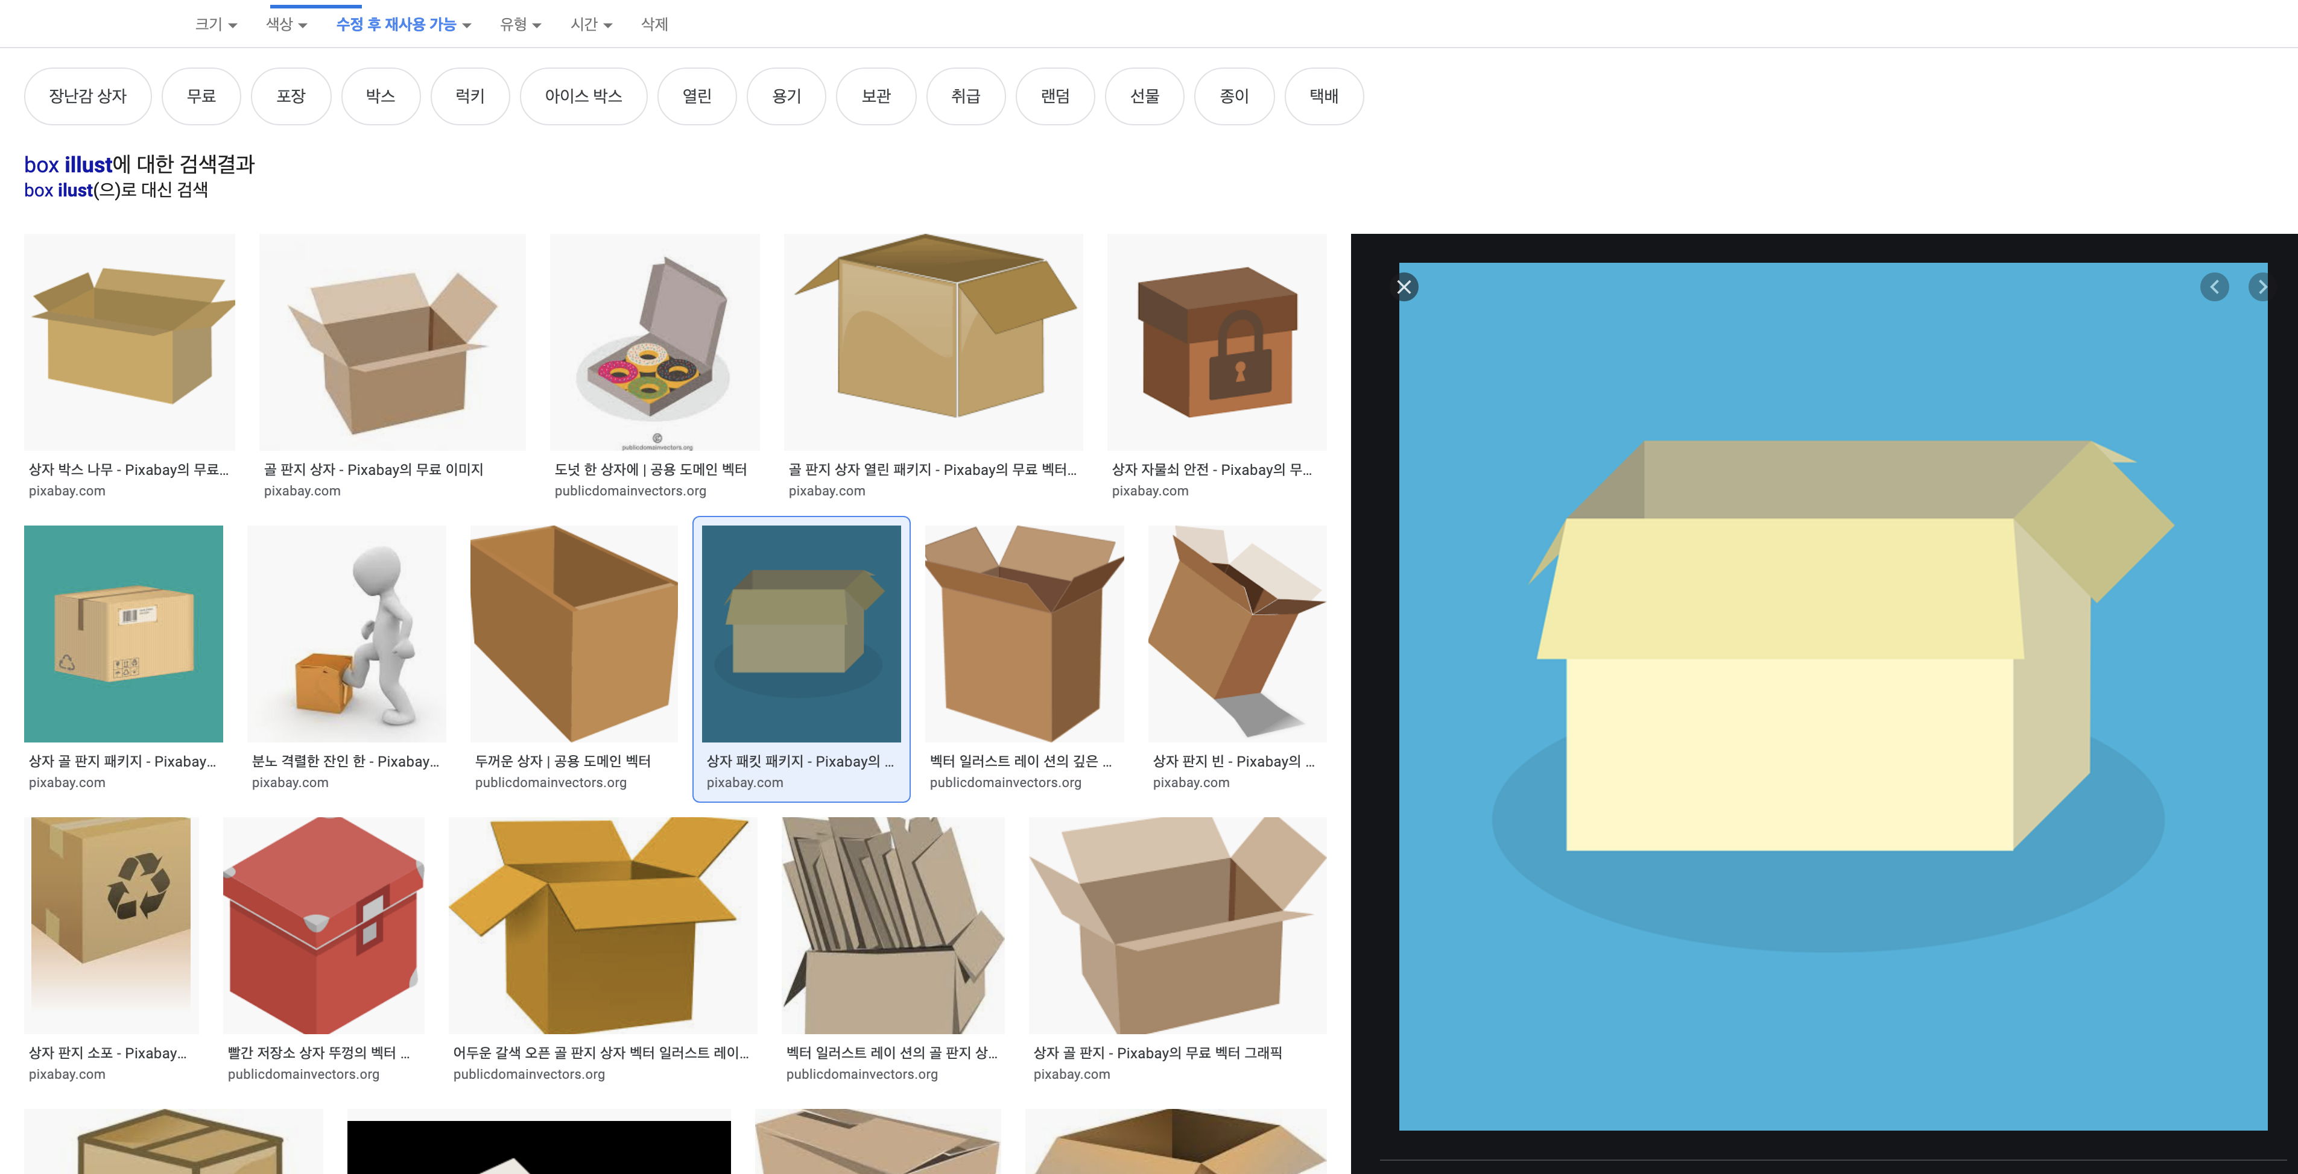
Task: Expand the 유형 type filter
Action: pyautogui.click(x=520, y=24)
